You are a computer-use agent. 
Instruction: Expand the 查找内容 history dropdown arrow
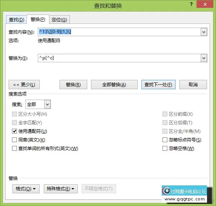(x=204, y=32)
